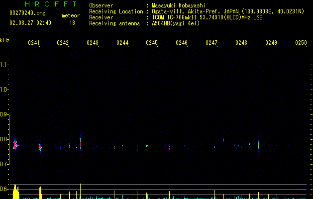Click the 0.8 kHz frequency label
The image size is (313, 199).
click(4, 139)
